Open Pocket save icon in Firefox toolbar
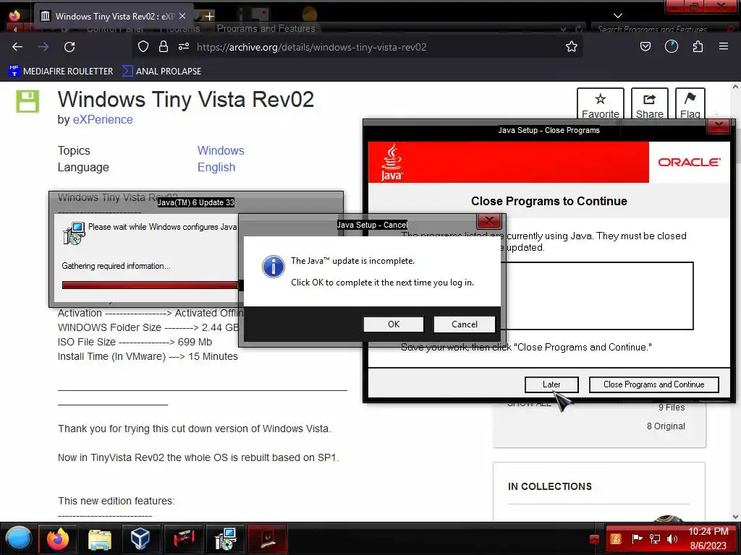The height and width of the screenshot is (555, 741). pyautogui.click(x=645, y=46)
